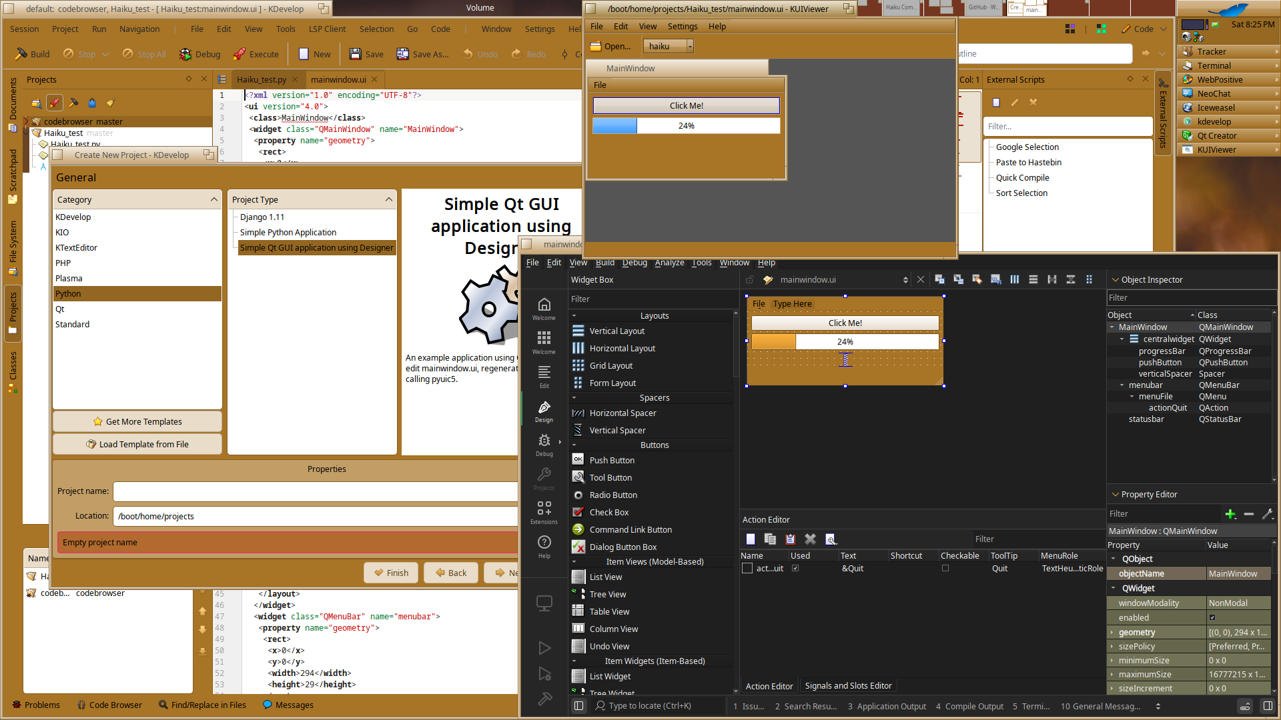
Task: Click the 24% progress bar in KUIViewer
Action: [x=686, y=125]
